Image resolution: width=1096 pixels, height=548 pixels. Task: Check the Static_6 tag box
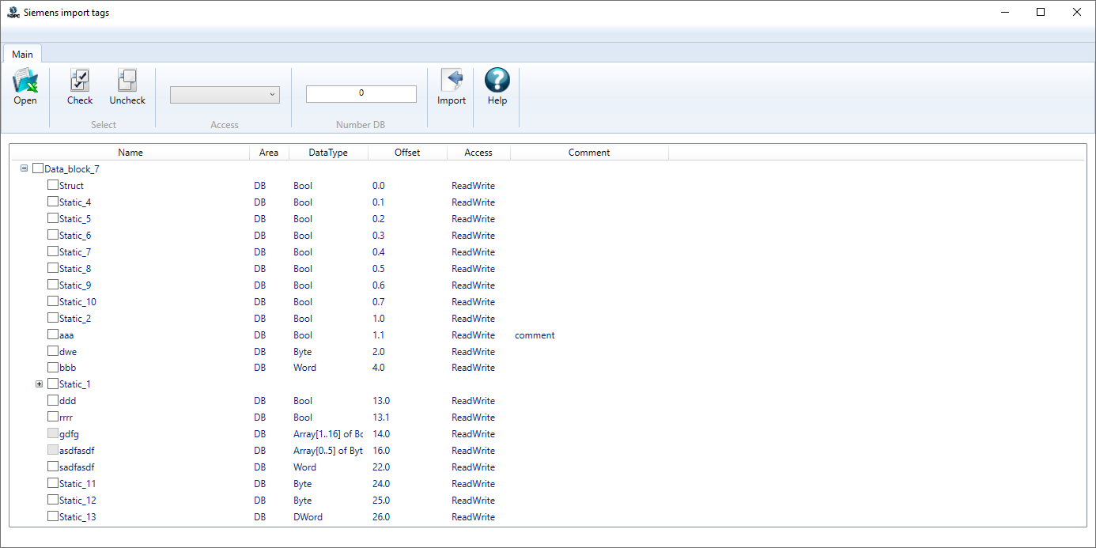53,235
